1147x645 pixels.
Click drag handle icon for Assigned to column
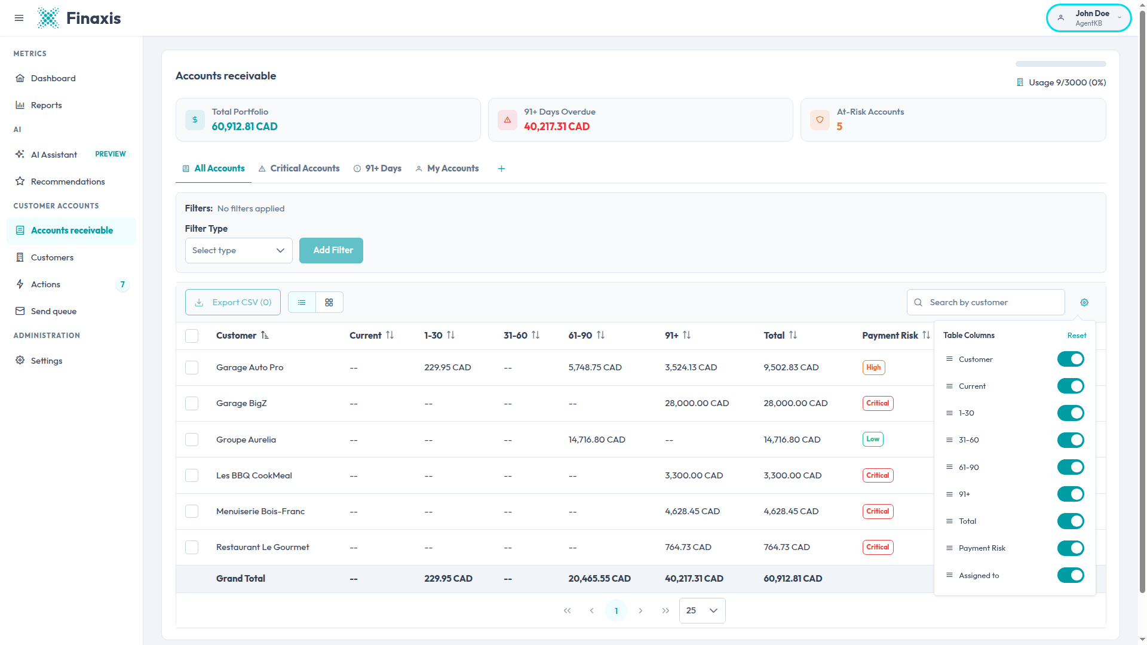949,575
